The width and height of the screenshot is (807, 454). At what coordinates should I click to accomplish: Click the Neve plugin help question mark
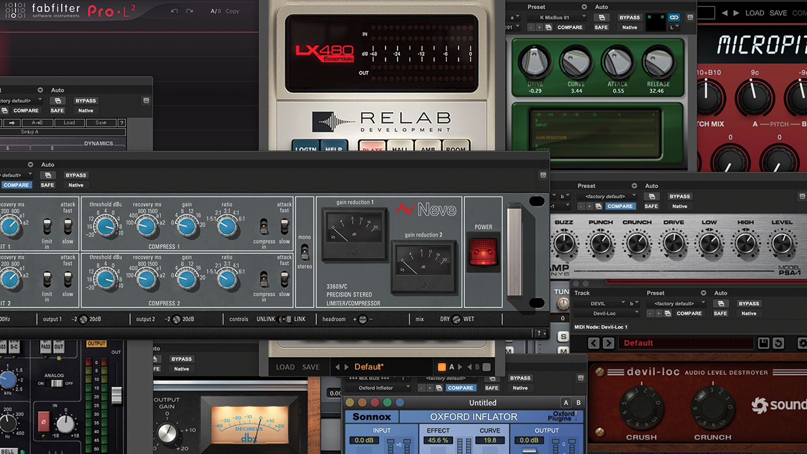click(540, 334)
